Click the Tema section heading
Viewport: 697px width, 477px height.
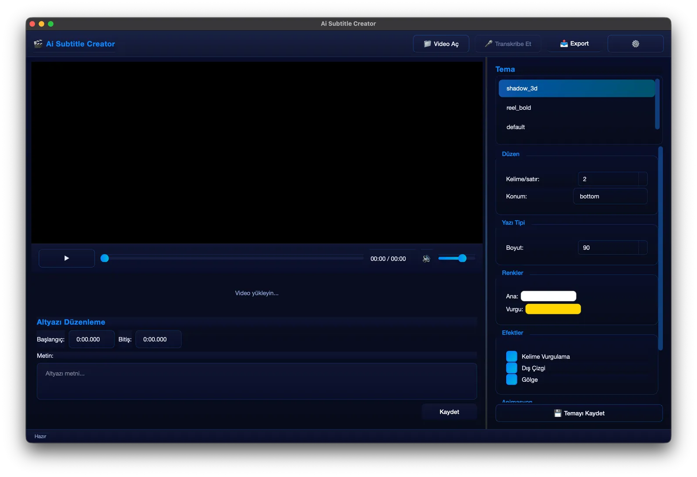505,69
